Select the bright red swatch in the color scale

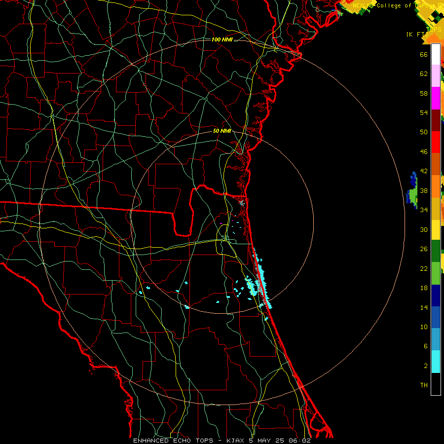point(436,142)
